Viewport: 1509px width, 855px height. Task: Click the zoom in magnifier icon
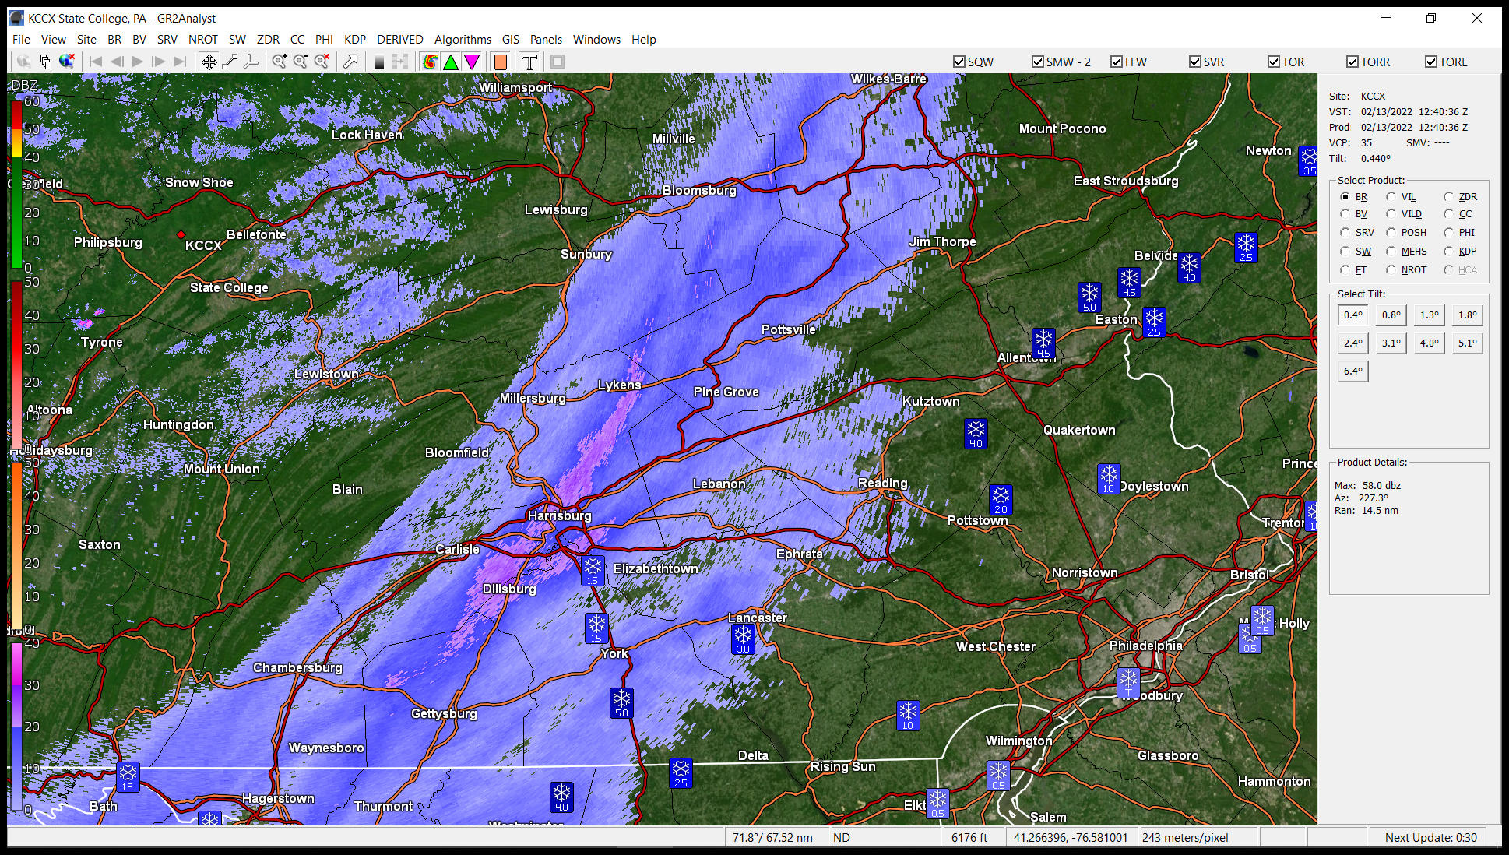[x=280, y=62]
